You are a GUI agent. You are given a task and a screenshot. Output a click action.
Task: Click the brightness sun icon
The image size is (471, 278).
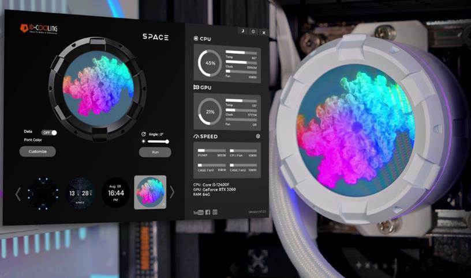pyautogui.click(x=143, y=141)
